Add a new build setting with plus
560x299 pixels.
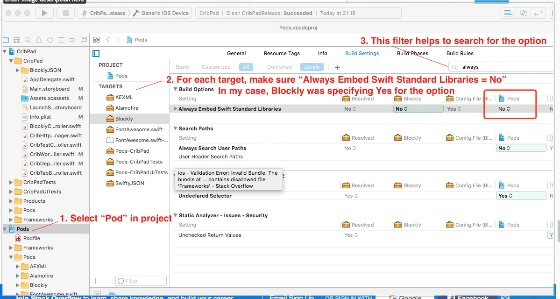tap(337, 67)
